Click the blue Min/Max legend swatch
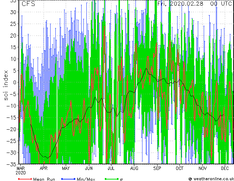This screenshot has width=234, height=181. pyautogui.click(x=68, y=179)
